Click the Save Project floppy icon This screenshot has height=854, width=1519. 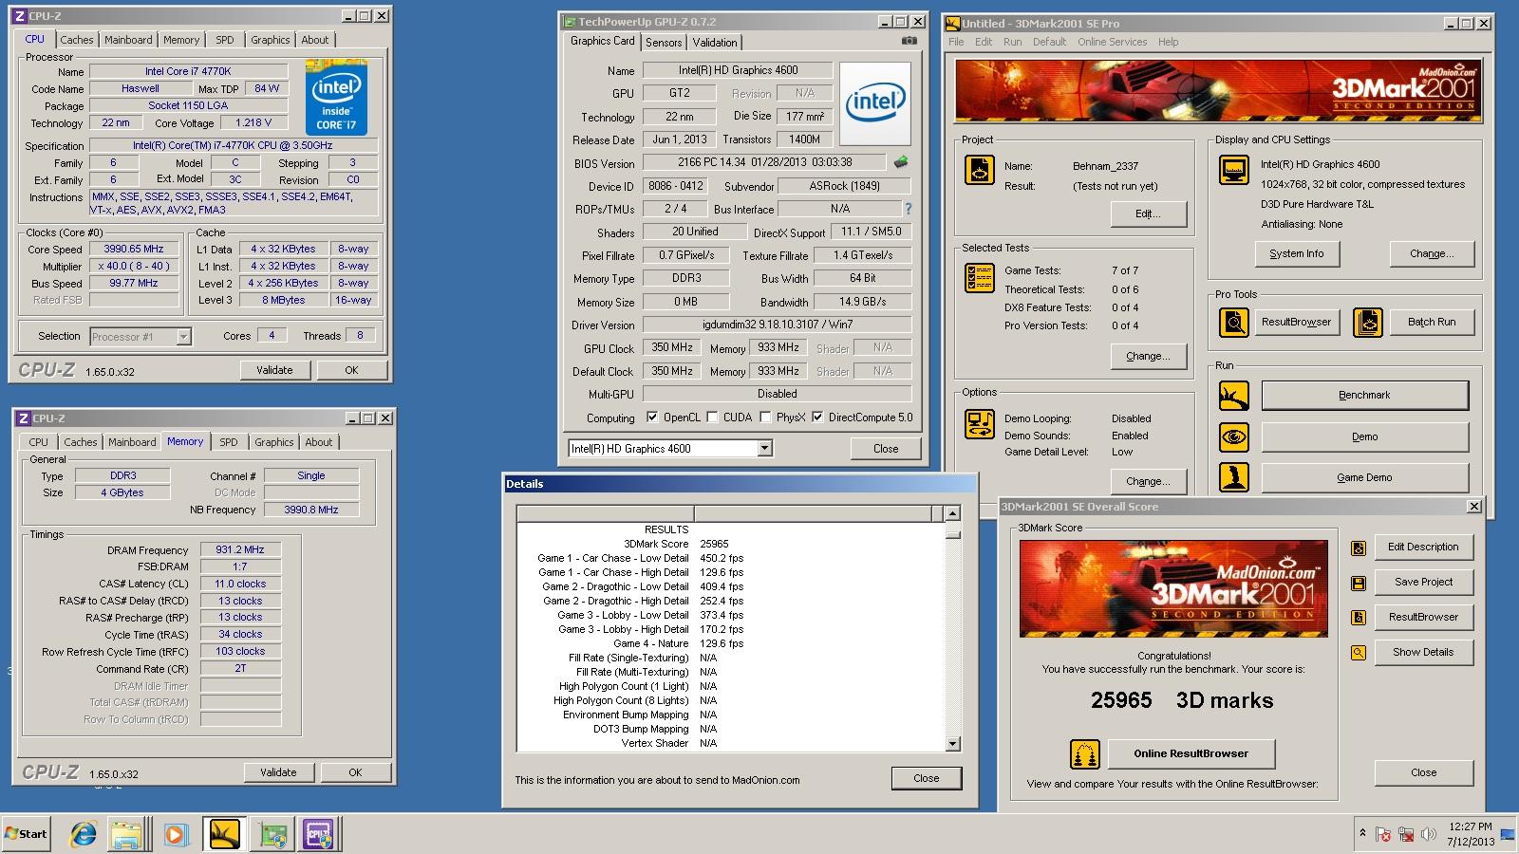pyautogui.click(x=1359, y=583)
